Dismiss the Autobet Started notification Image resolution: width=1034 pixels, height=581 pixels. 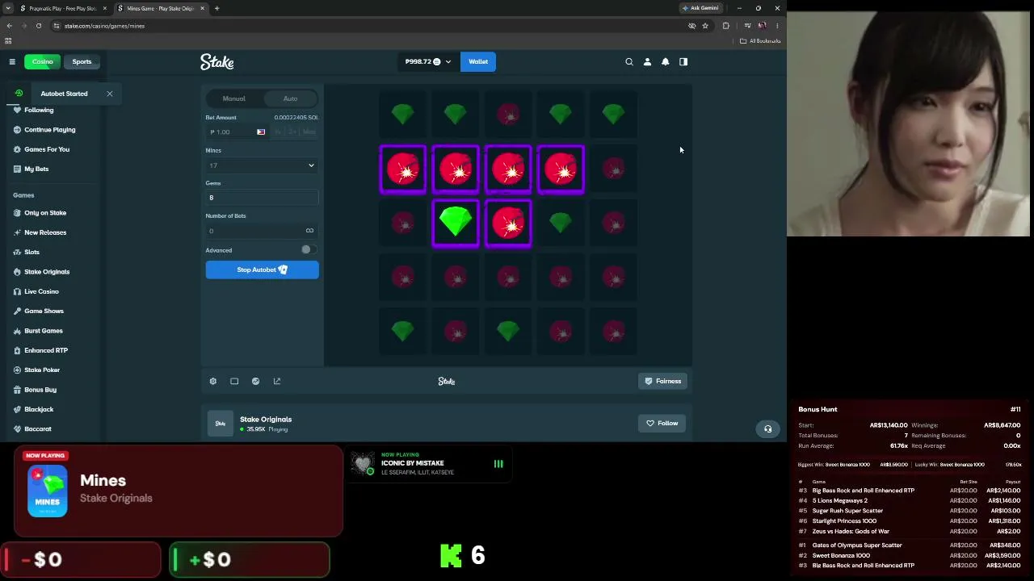[x=110, y=94]
